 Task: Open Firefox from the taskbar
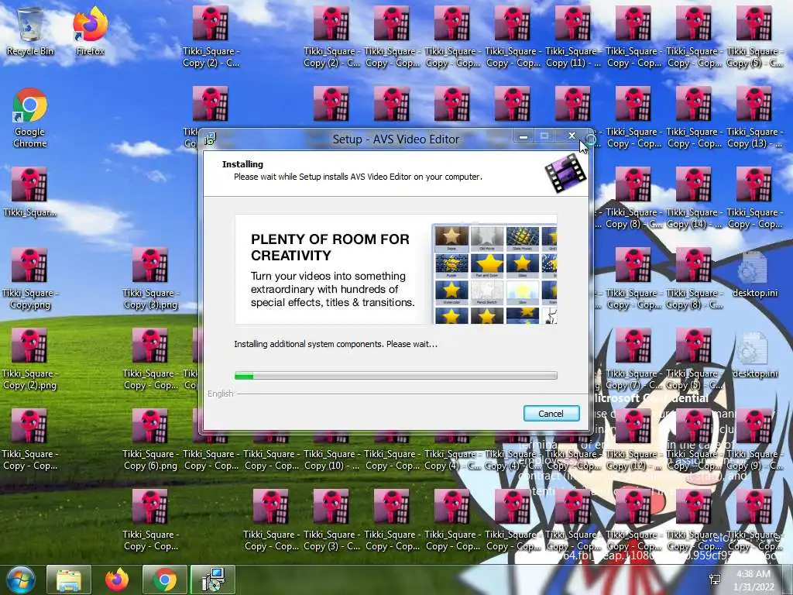(x=117, y=580)
